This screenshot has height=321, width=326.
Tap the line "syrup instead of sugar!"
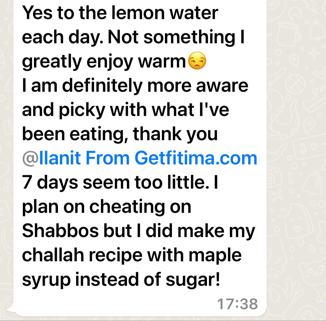pos(121,280)
